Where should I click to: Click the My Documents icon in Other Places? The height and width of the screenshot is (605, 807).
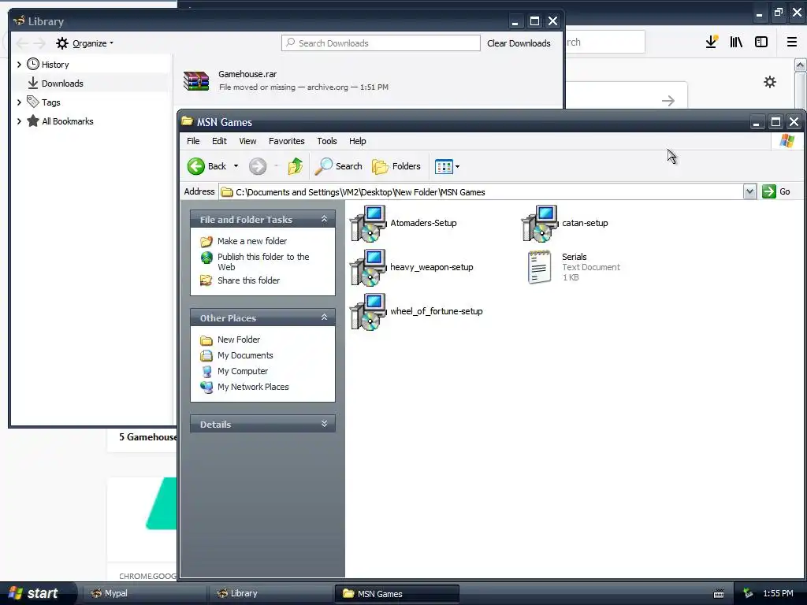pyautogui.click(x=206, y=355)
